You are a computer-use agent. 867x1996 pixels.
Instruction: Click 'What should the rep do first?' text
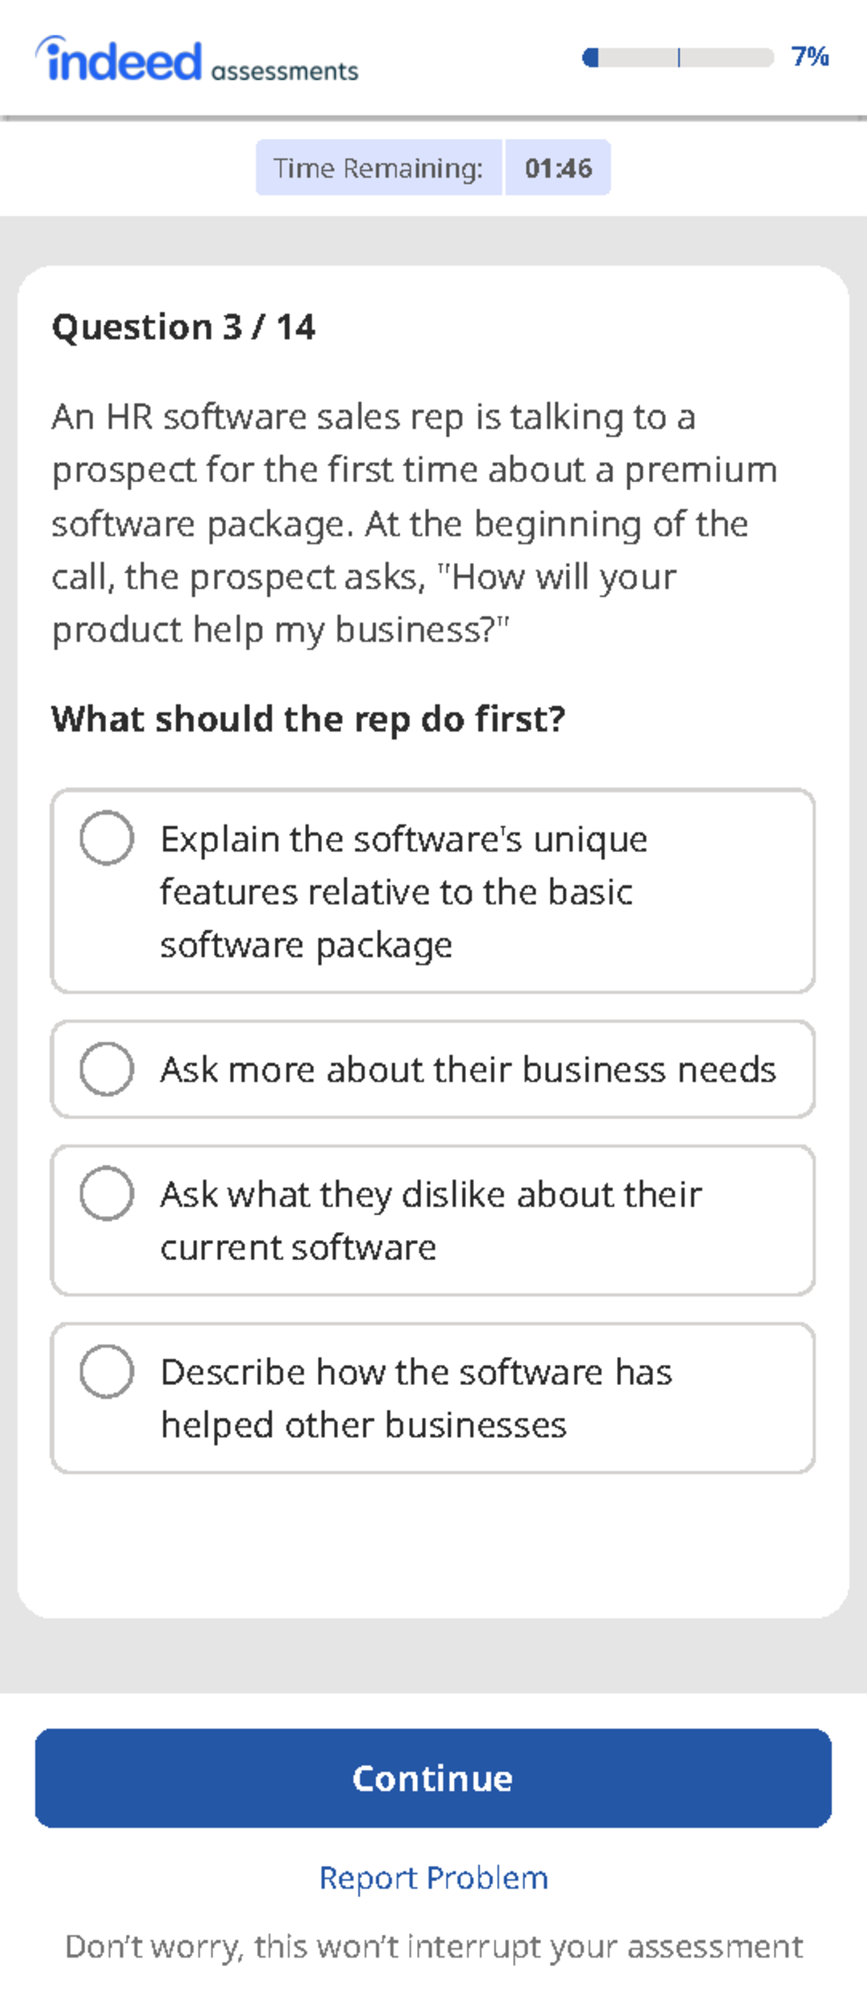point(309,719)
